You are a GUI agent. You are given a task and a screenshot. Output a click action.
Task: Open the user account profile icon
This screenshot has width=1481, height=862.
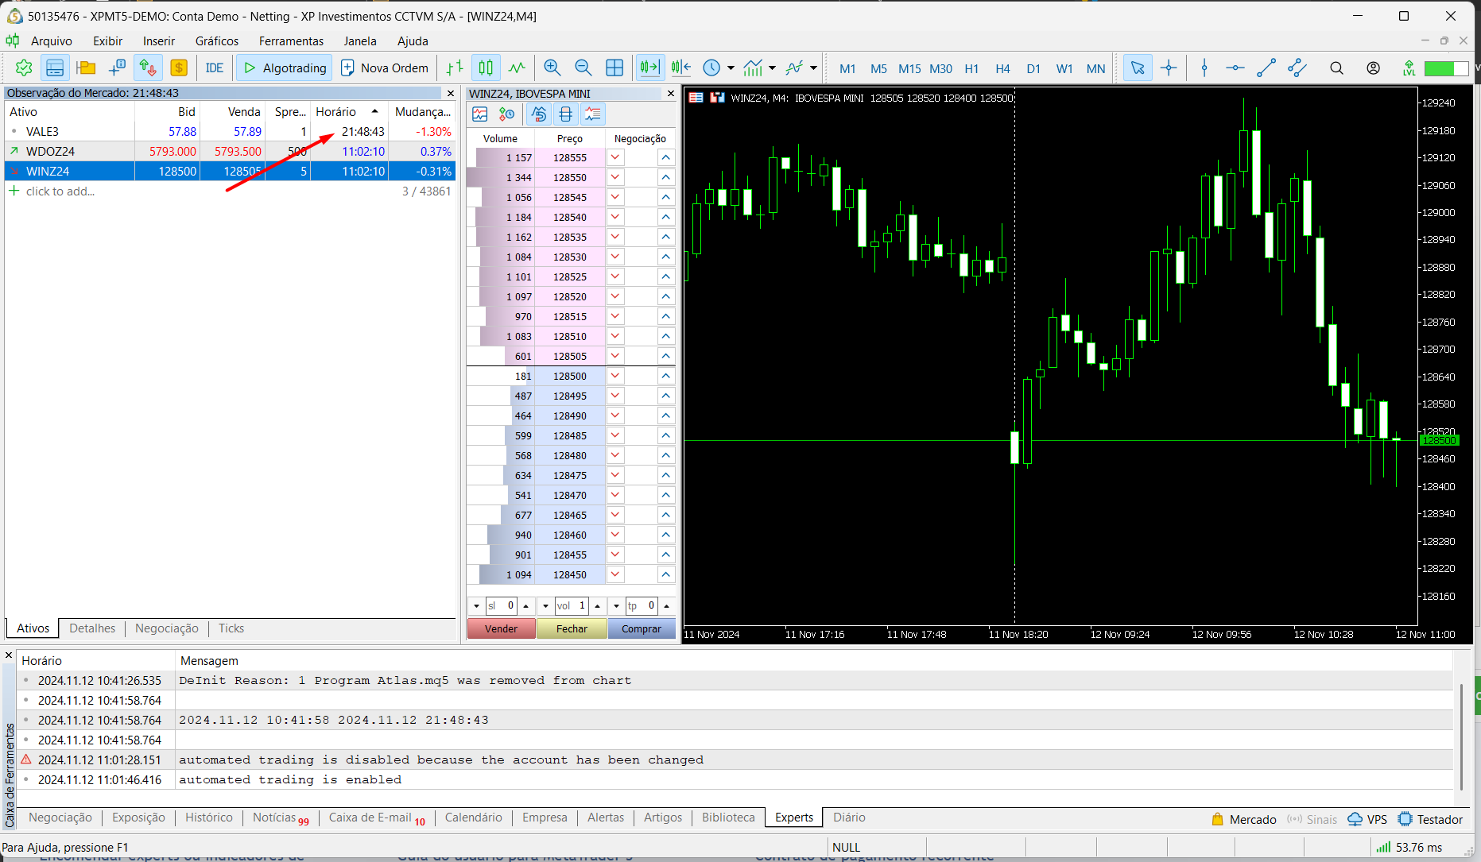click(x=1373, y=68)
